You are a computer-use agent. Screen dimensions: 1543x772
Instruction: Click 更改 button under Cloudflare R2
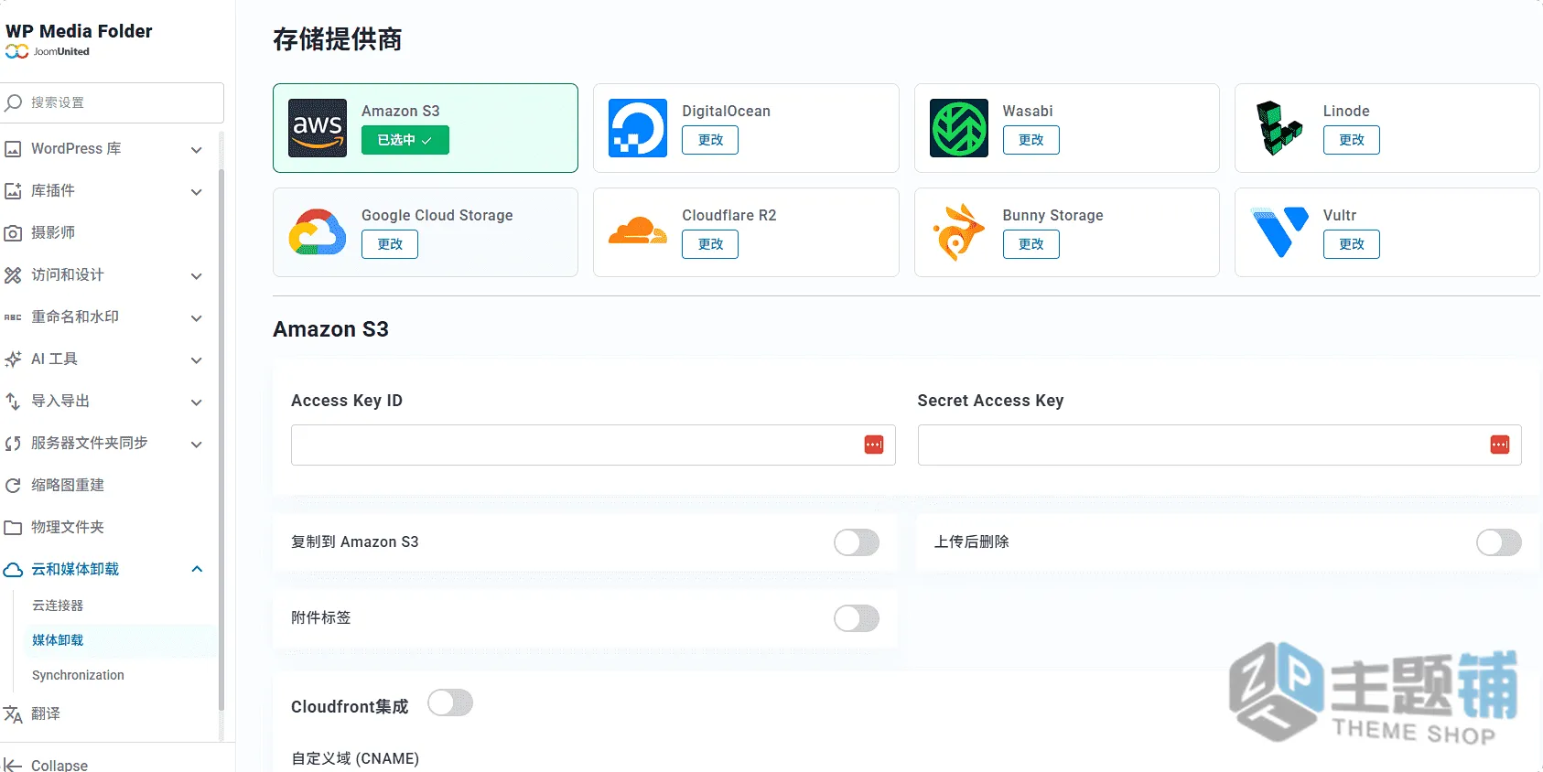[710, 244]
